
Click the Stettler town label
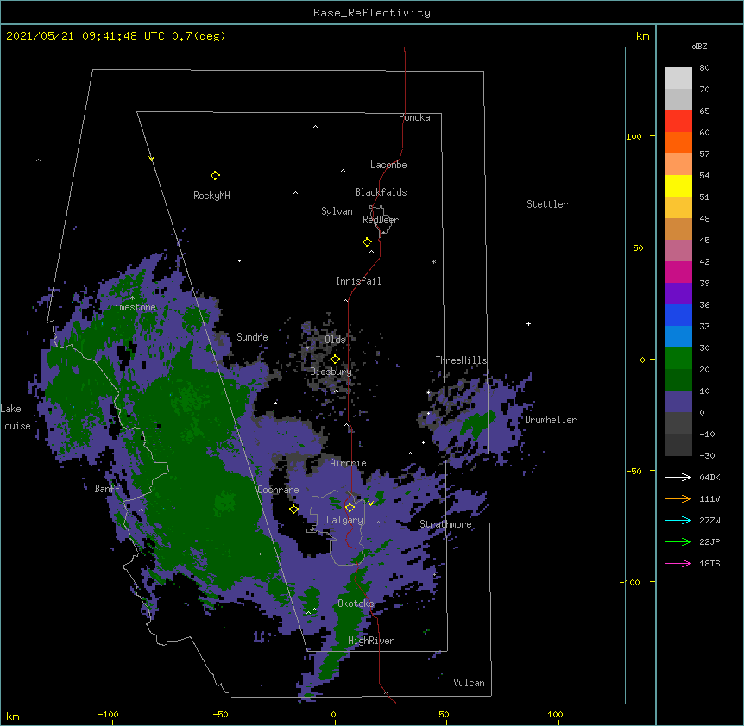click(547, 204)
